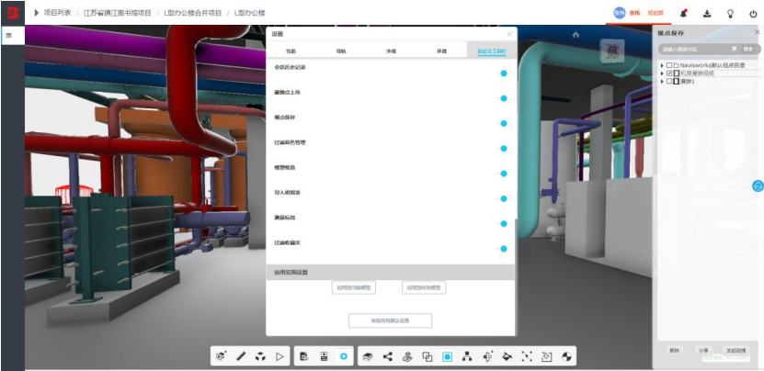Image resolution: width=764 pixels, height=371 pixels.
Task: Switch to the 导航 settings tab
Action: coord(340,51)
